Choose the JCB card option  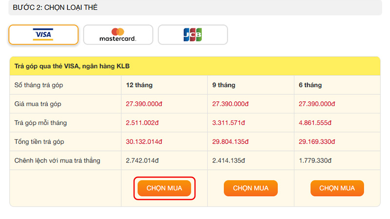[x=193, y=35]
